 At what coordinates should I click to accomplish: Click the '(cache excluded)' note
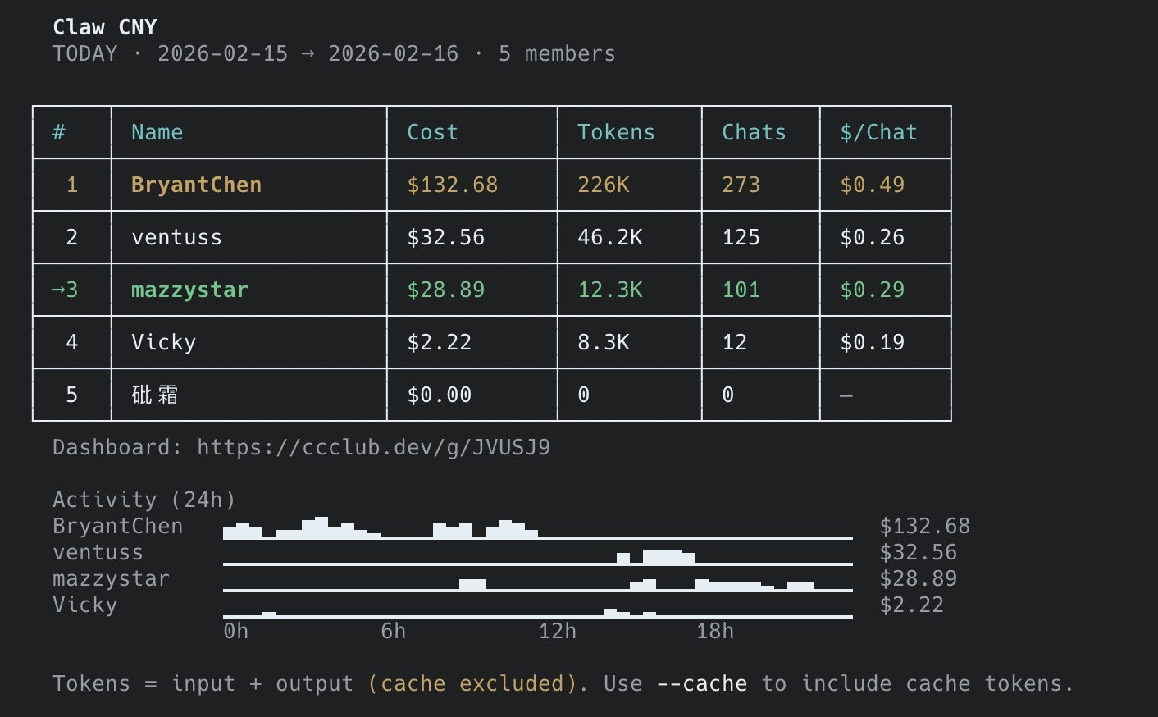pos(472,683)
